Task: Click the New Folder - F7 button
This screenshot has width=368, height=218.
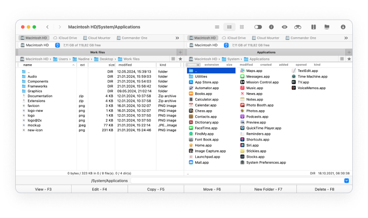Action: pyautogui.click(x=268, y=189)
